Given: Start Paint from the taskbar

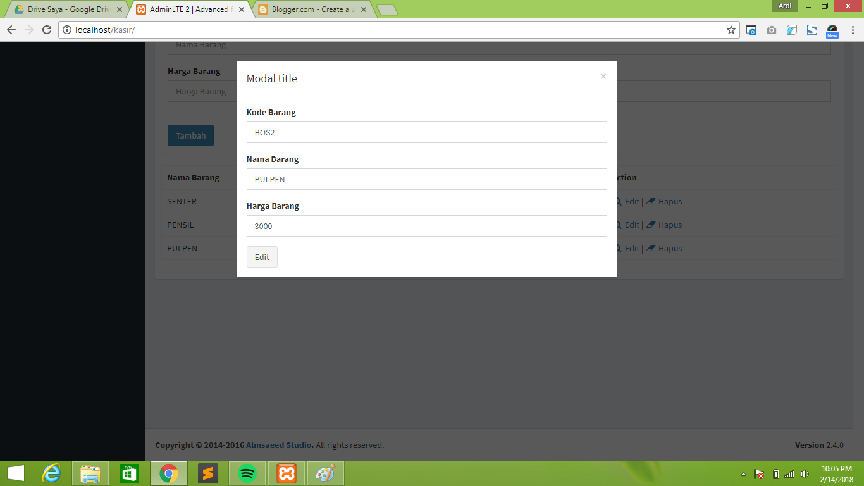Looking at the screenshot, I should tap(325, 473).
